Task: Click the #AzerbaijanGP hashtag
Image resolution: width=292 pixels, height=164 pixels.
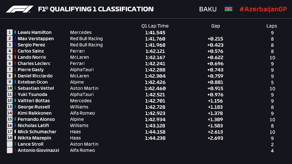Action: [x=263, y=9]
